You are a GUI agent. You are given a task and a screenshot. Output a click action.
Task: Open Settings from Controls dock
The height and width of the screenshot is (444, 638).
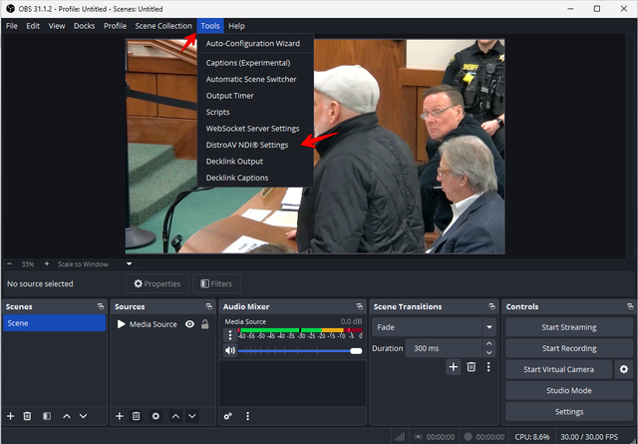pos(569,412)
